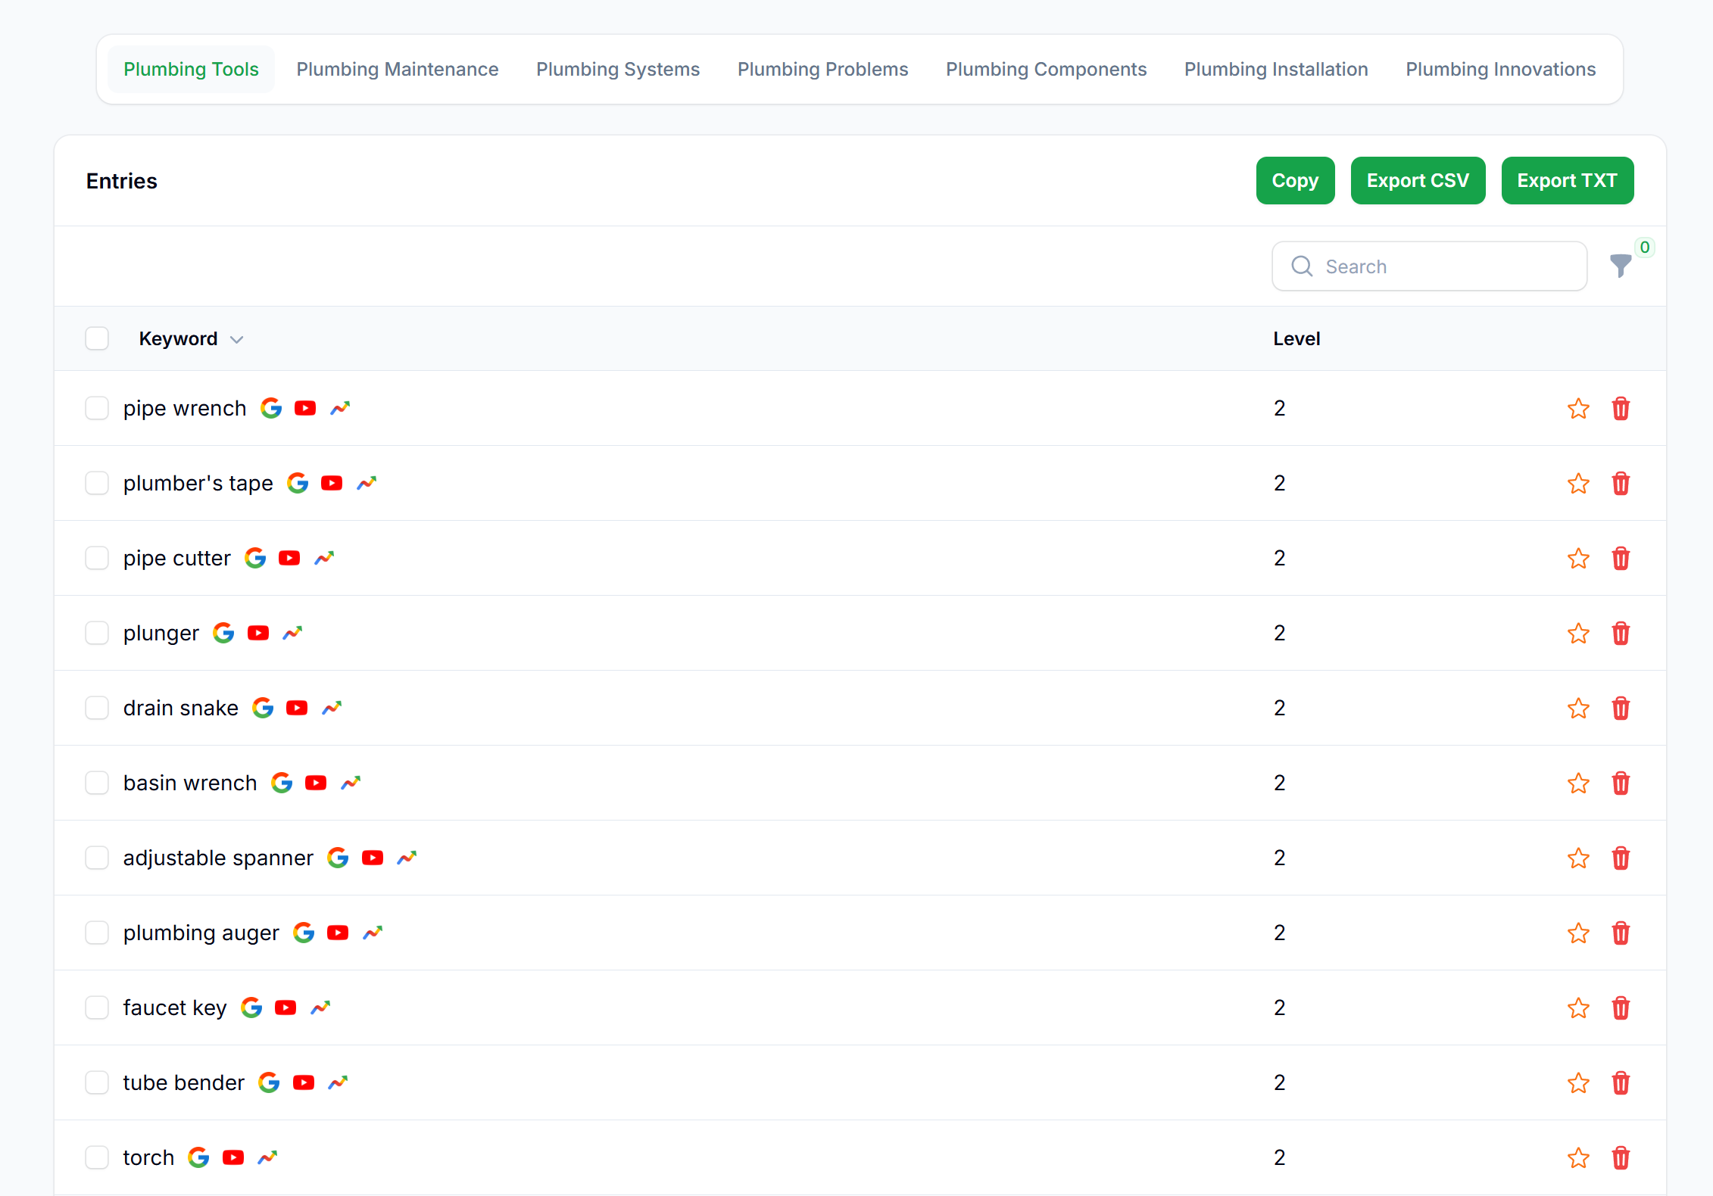Open Google search for faucet key

click(251, 1008)
